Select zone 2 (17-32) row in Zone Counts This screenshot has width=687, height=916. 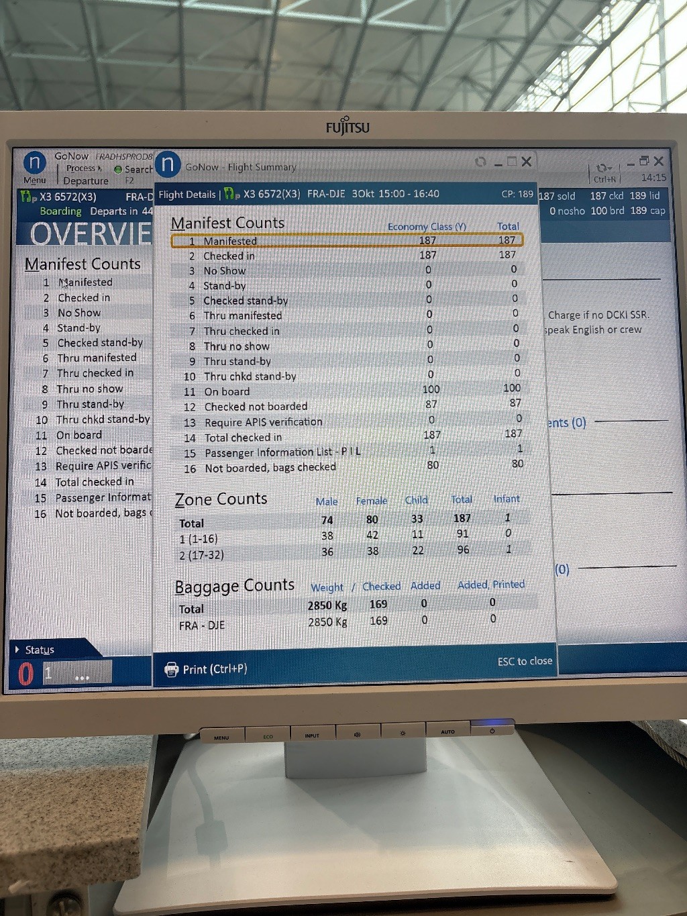click(201, 555)
